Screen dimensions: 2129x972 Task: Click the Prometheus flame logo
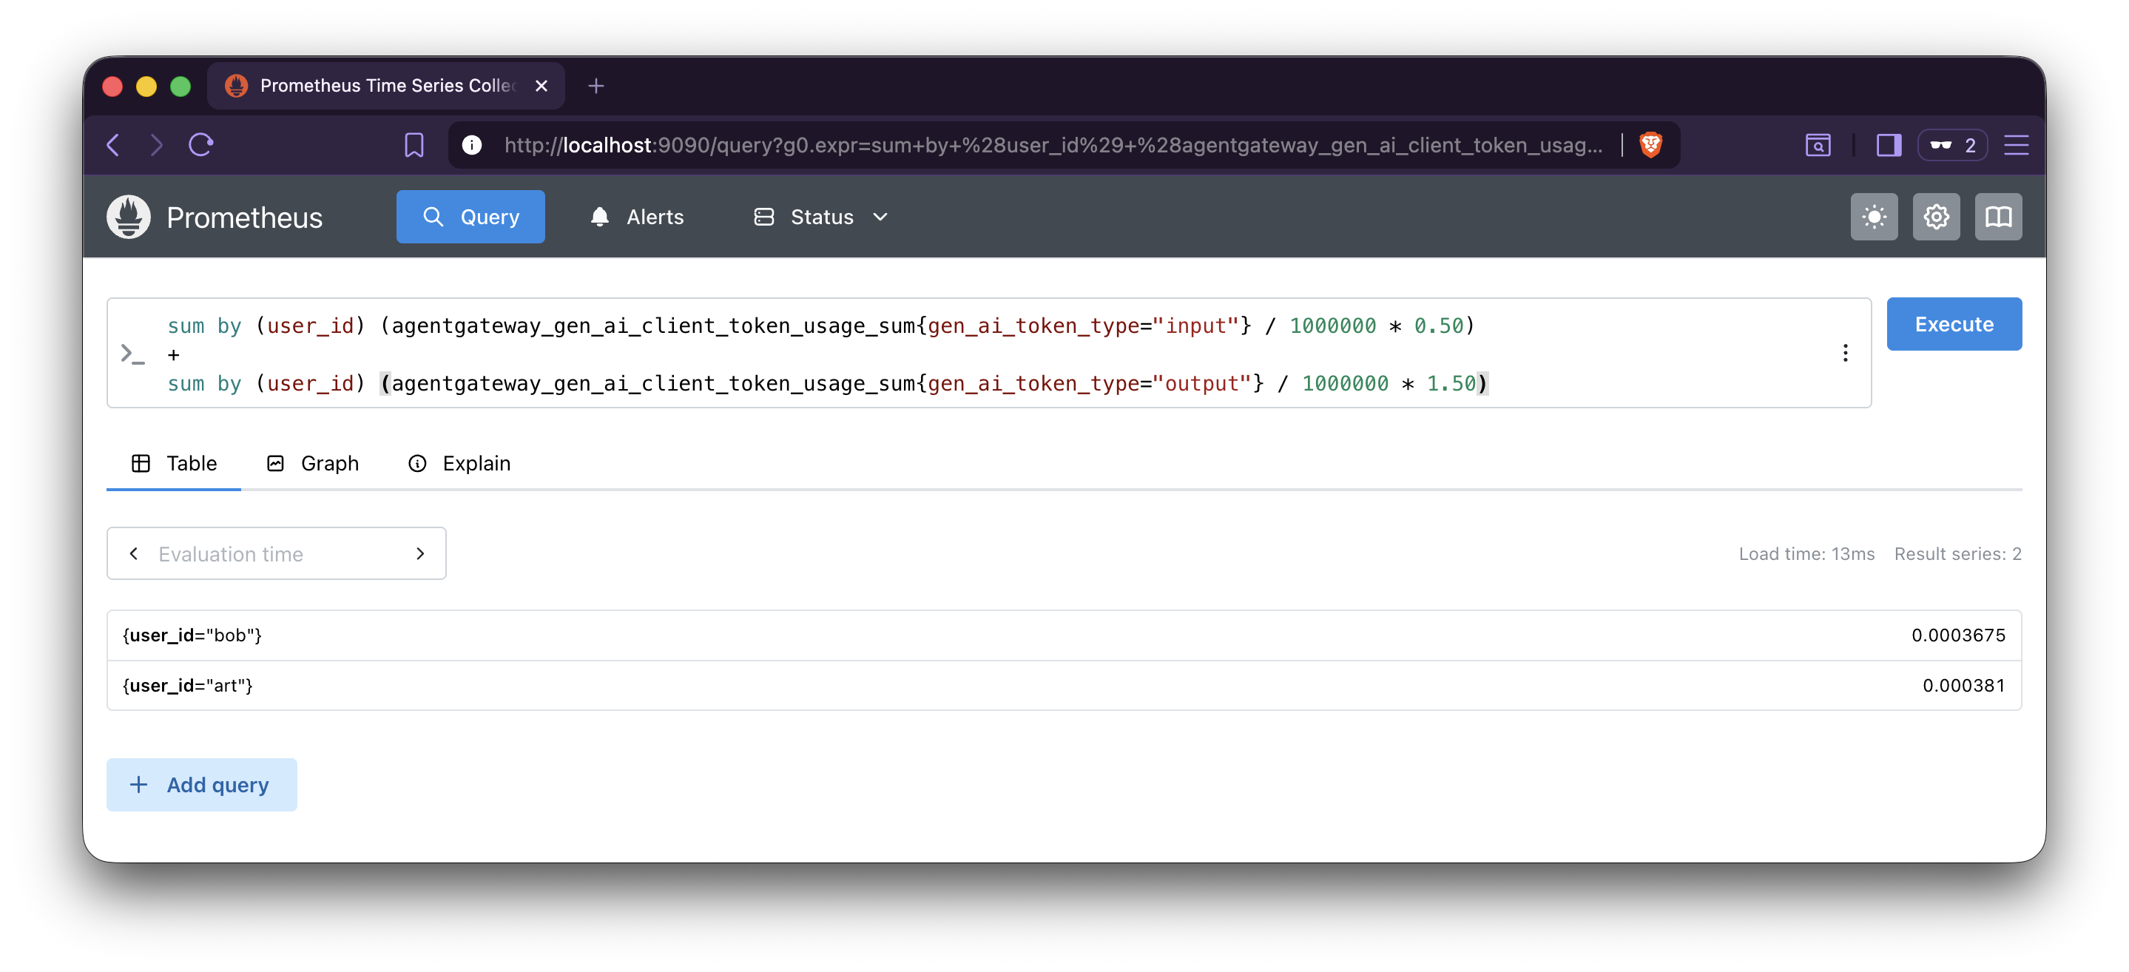click(x=129, y=217)
